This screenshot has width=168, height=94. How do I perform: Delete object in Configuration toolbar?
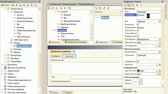[x=24, y=5]
